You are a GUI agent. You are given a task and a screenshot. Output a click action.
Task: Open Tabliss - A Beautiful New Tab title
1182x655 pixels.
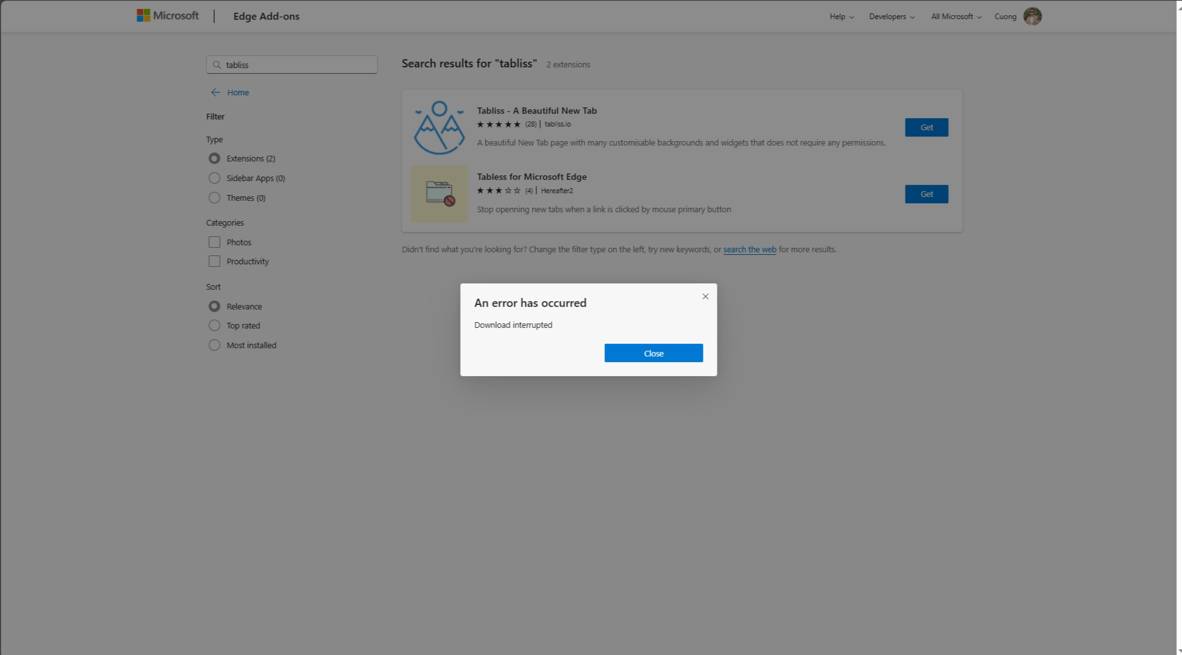(537, 111)
